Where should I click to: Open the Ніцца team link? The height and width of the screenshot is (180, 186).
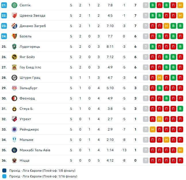click(x=24, y=160)
